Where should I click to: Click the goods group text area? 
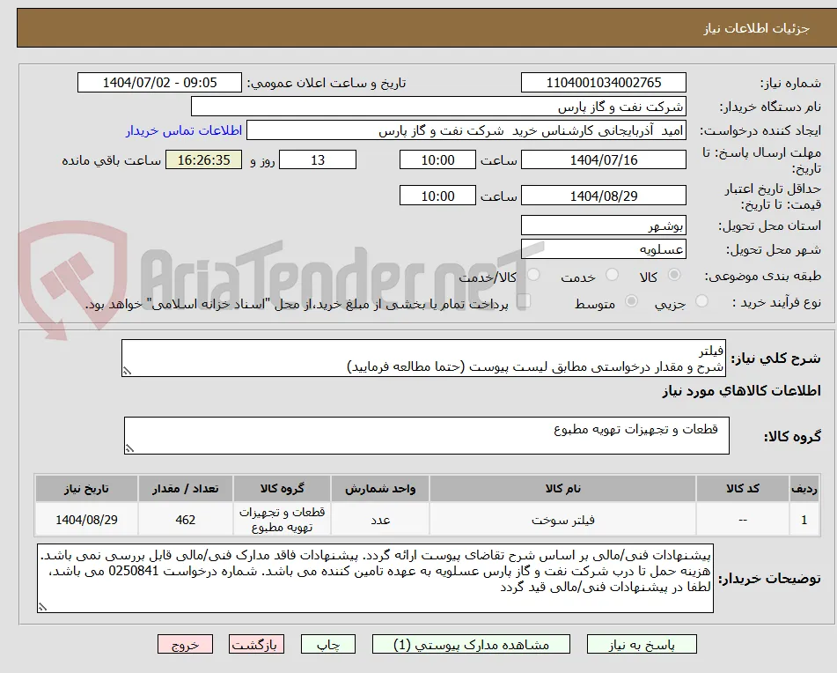coord(427,435)
